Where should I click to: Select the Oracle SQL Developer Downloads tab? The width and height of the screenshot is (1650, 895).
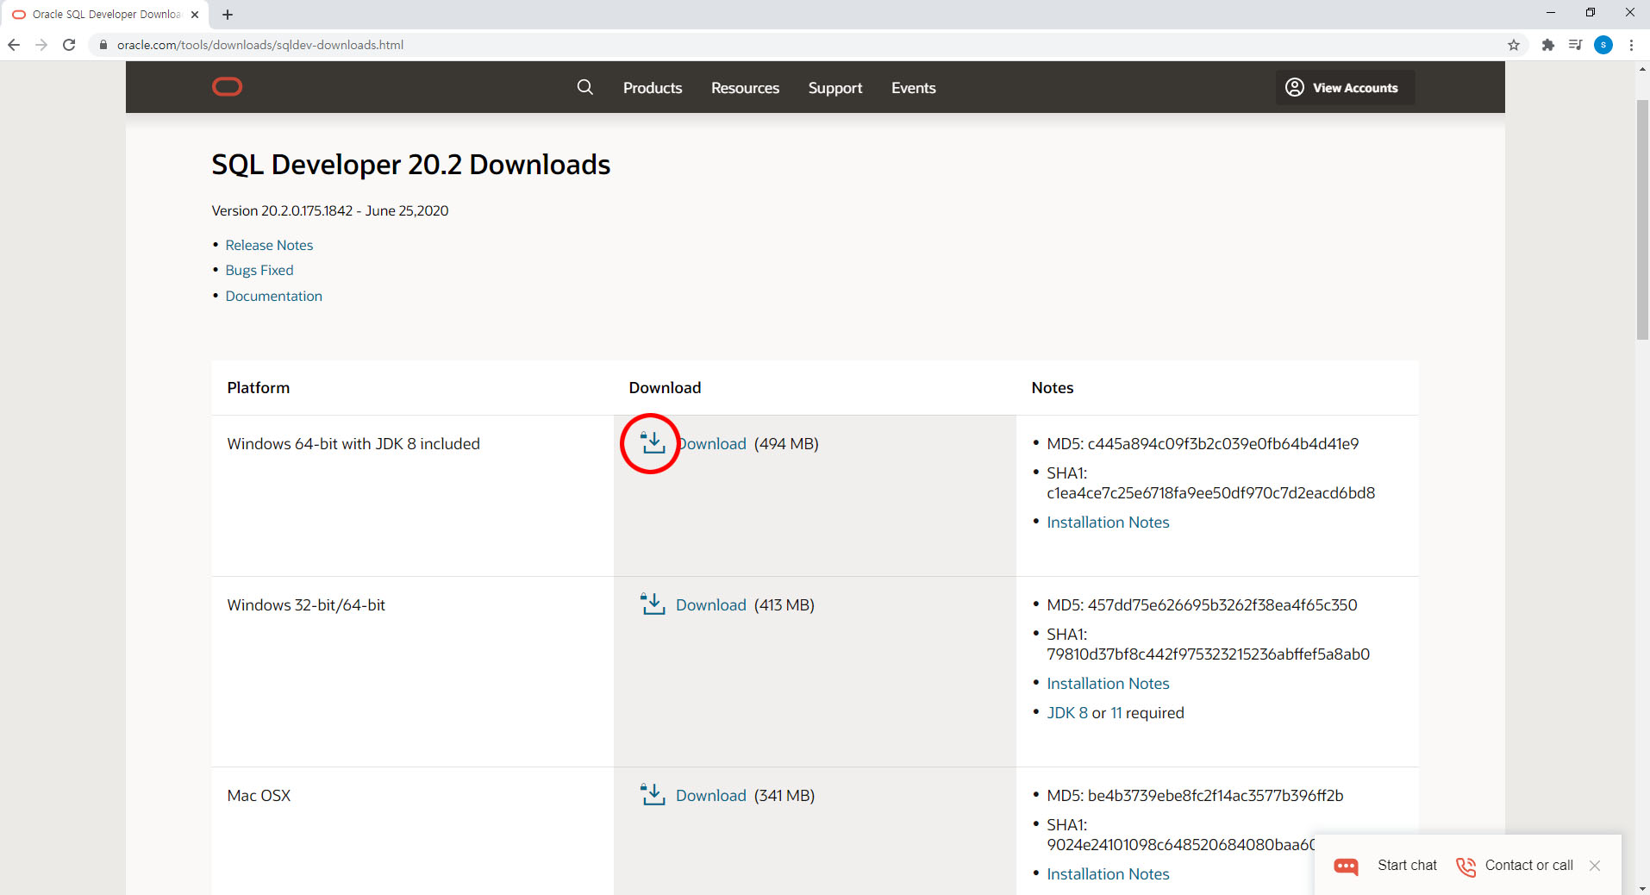[103, 15]
